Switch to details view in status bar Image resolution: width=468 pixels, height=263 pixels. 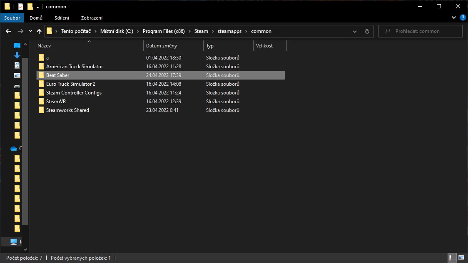coord(452,258)
